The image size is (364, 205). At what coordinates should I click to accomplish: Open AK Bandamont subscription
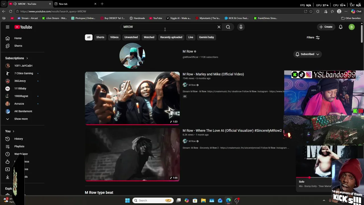(23, 111)
